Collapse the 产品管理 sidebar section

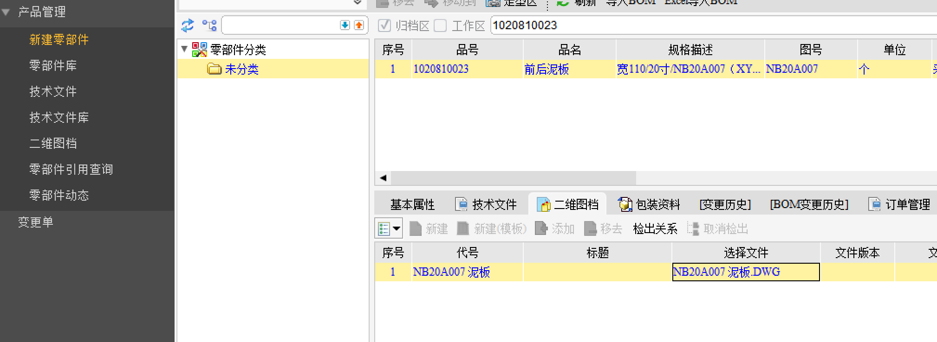[6, 12]
